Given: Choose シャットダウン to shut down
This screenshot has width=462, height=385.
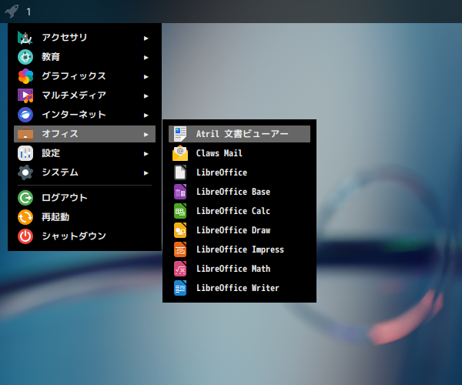Looking at the screenshot, I should pos(85,236).
